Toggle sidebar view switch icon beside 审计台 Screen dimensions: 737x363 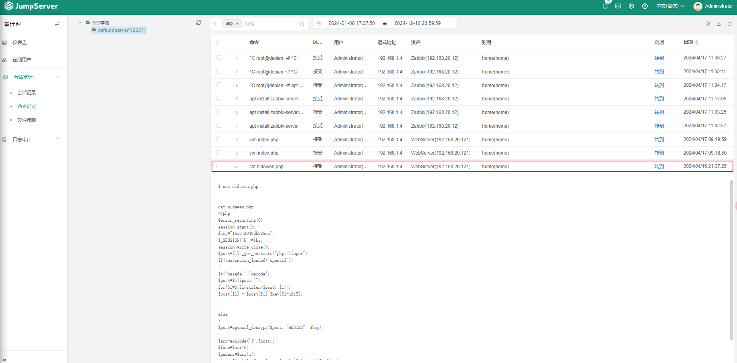click(x=57, y=24)
